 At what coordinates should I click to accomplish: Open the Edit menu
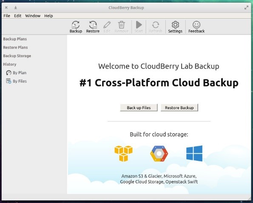17,16
